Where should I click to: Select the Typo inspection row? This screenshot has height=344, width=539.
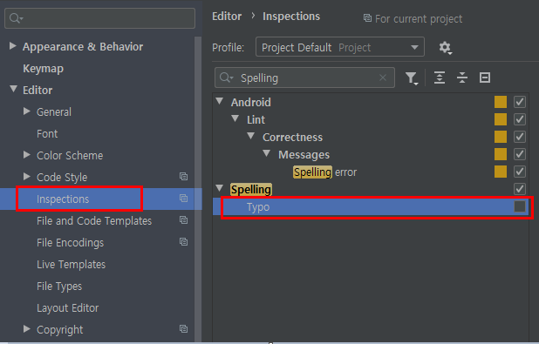pos(371,207)
